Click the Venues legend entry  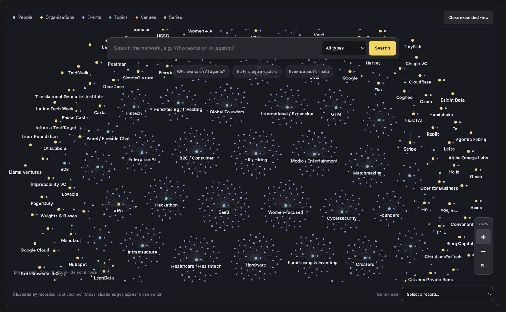pyautogui.click(x=146, y=17)
